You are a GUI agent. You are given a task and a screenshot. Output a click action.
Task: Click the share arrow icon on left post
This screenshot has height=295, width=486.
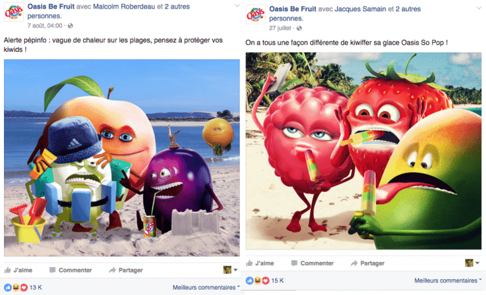point(113,270)
